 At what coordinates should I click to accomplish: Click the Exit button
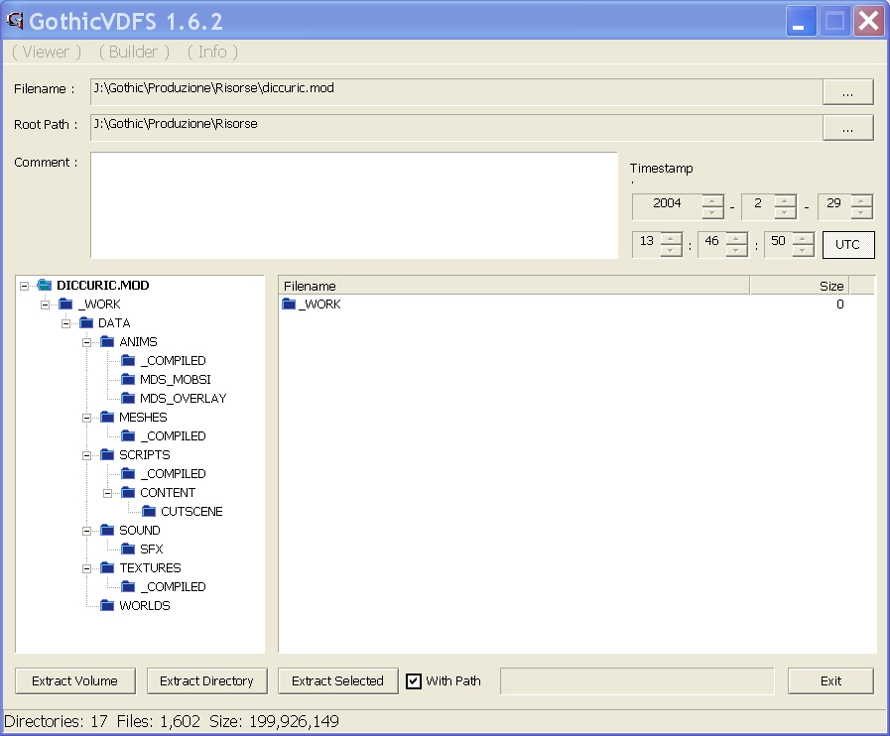click(830, 681)
